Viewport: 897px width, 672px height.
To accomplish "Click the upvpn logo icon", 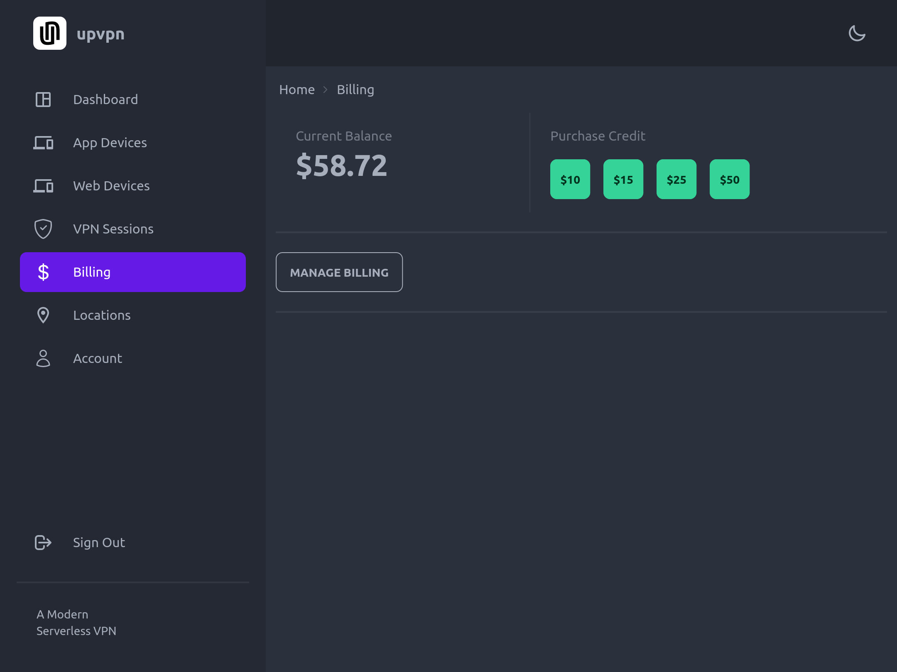I will point(50,33).
